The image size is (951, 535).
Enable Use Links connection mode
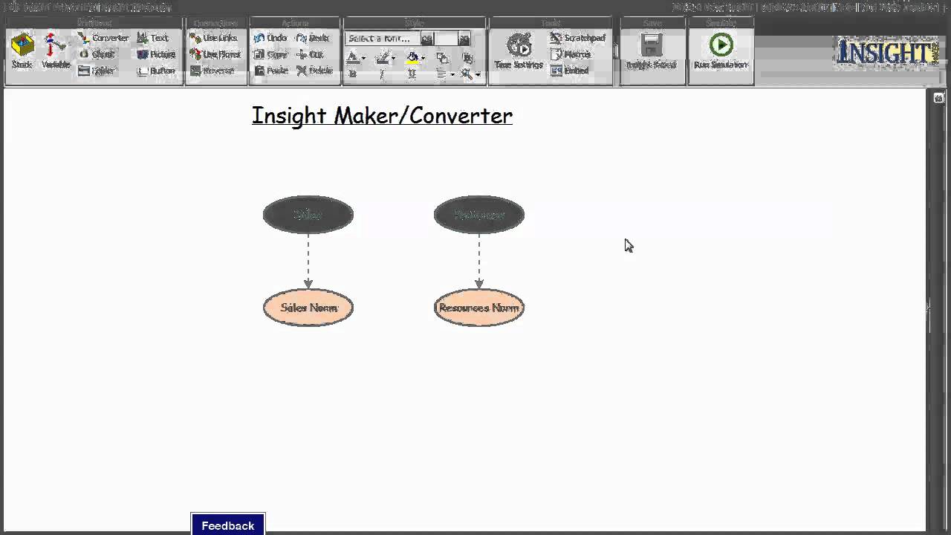pyautogui.click(x=214, y=38)
